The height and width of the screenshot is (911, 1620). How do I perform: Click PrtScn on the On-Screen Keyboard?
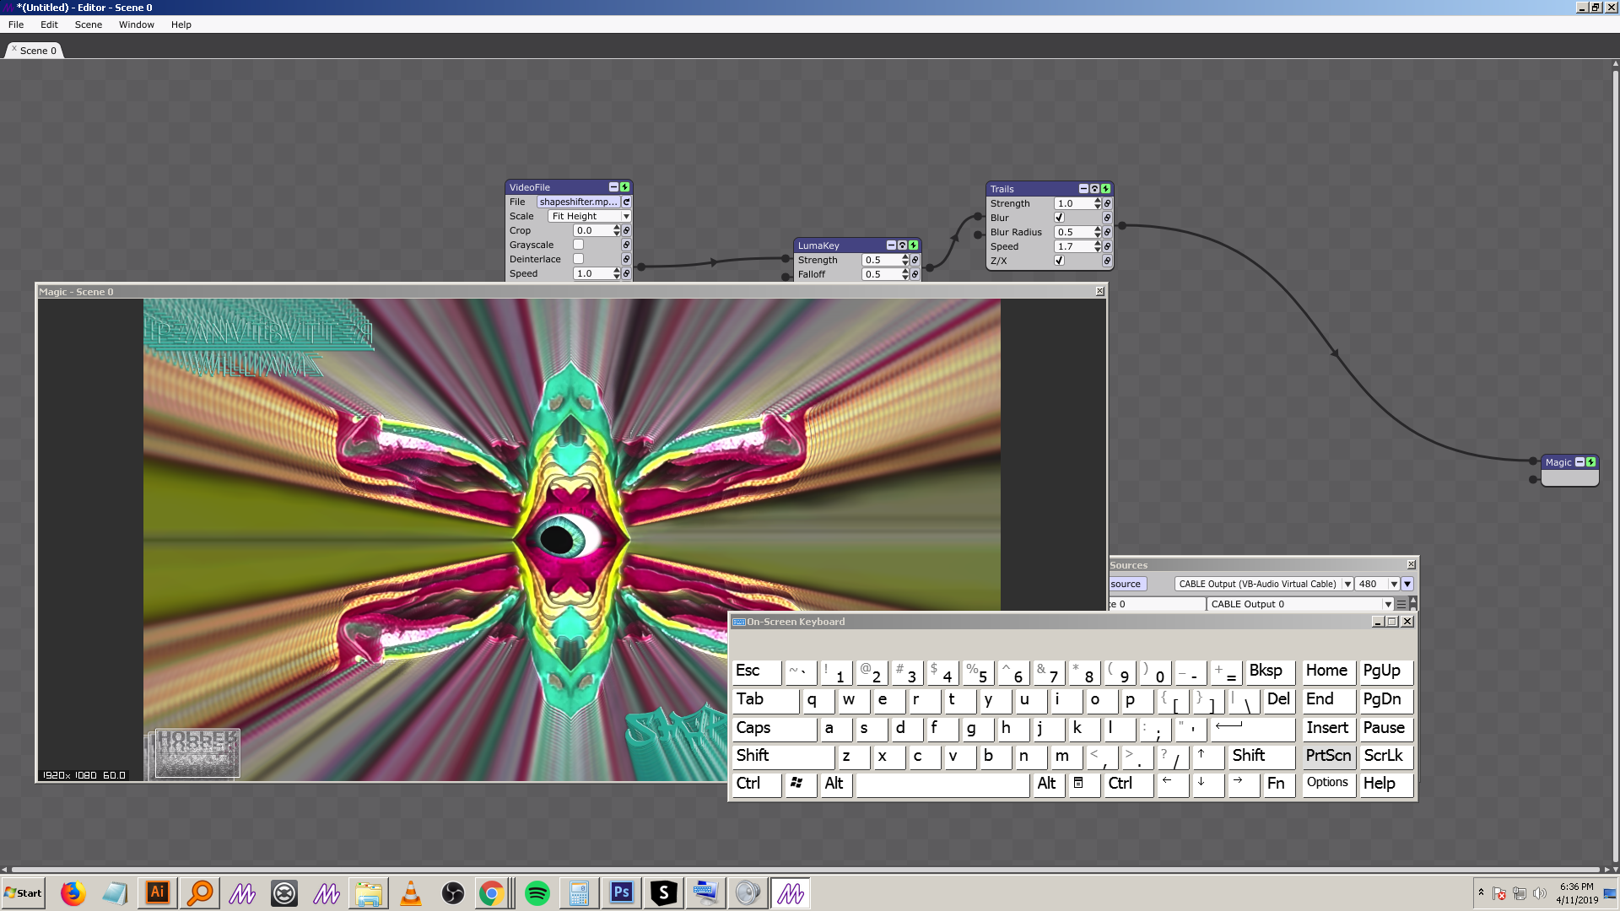click(1328, 756)
